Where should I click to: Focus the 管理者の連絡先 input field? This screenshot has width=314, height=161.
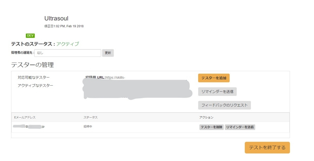(68, 53)
